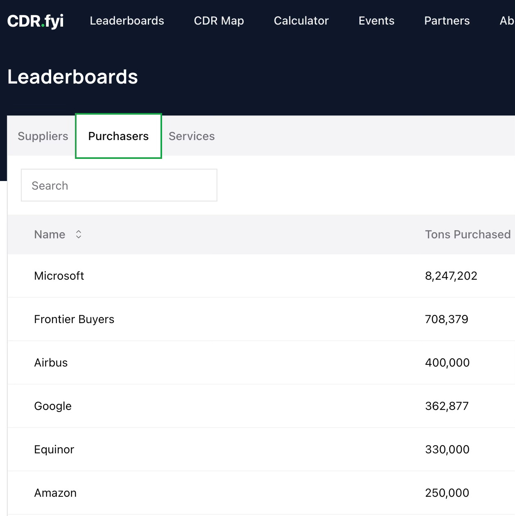Select the 708,379 tons value

pos(447,319)
